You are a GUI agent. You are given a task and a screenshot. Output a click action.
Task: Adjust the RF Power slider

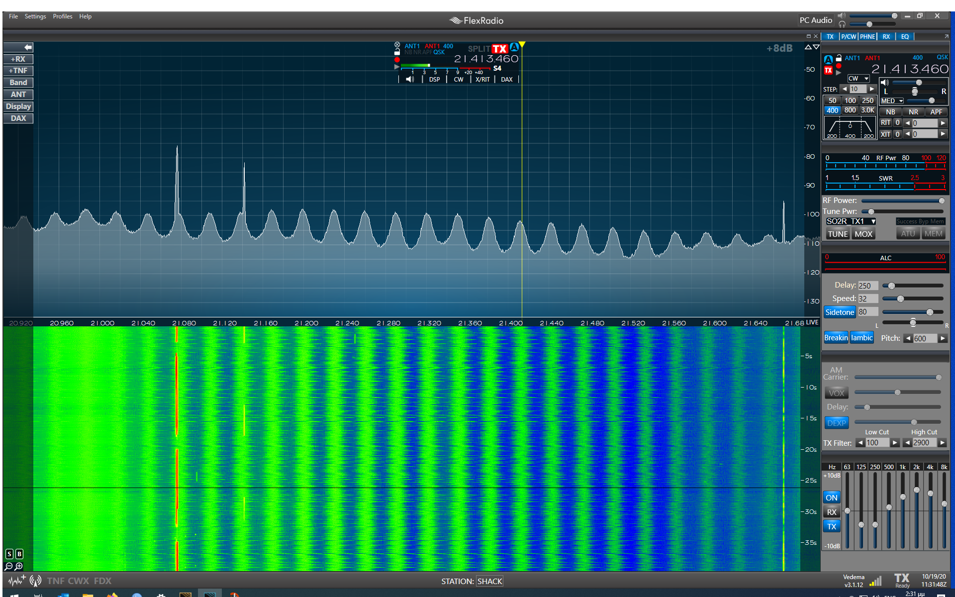point(902,200)
